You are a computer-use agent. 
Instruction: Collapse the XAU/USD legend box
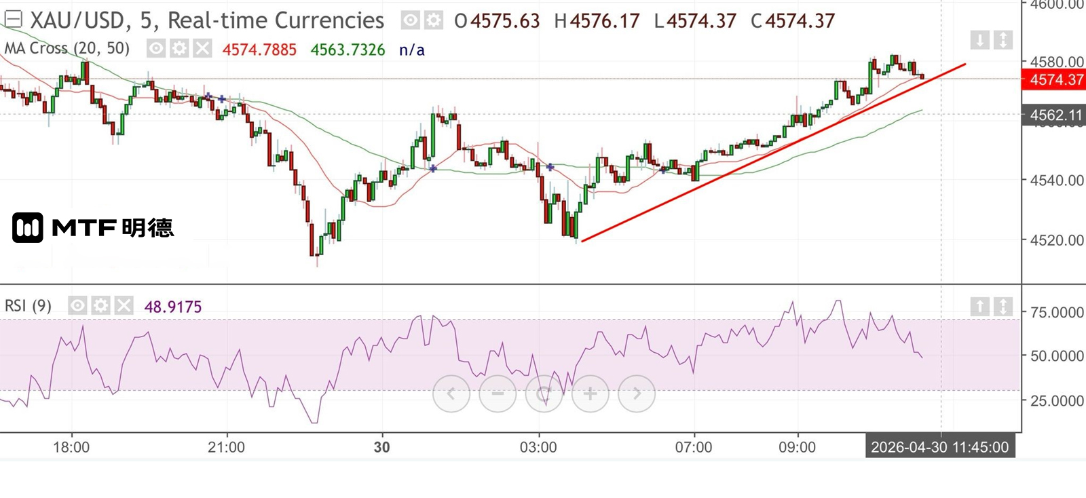pyautogui.click(x=13, y=20)
